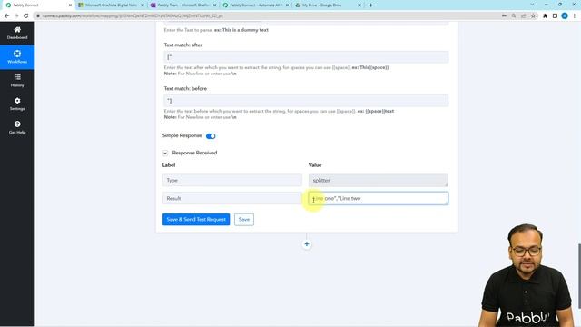This screenshot has height=327, width=581.
Task: Click the Result value field showing Line two
Action: (378, 198)
